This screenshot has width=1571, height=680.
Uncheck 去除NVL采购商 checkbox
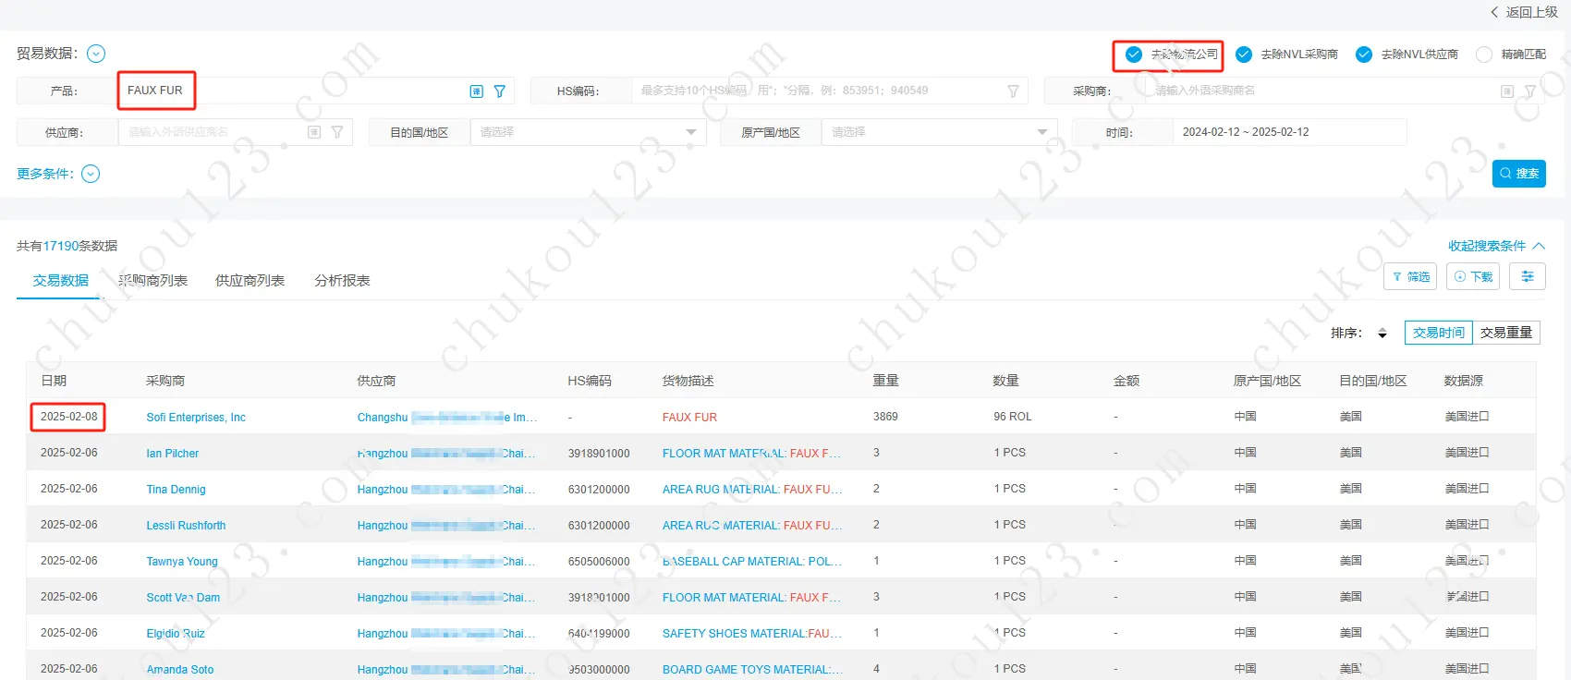1244,55
